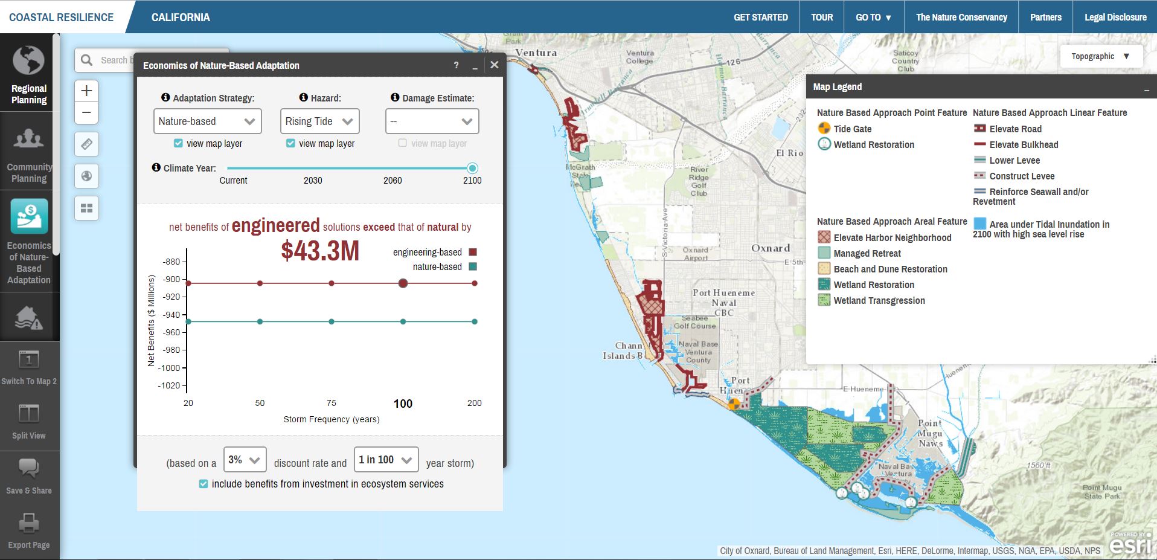Open Save & Share speech bubble icon
The image size is (1157, 560).
28,469
